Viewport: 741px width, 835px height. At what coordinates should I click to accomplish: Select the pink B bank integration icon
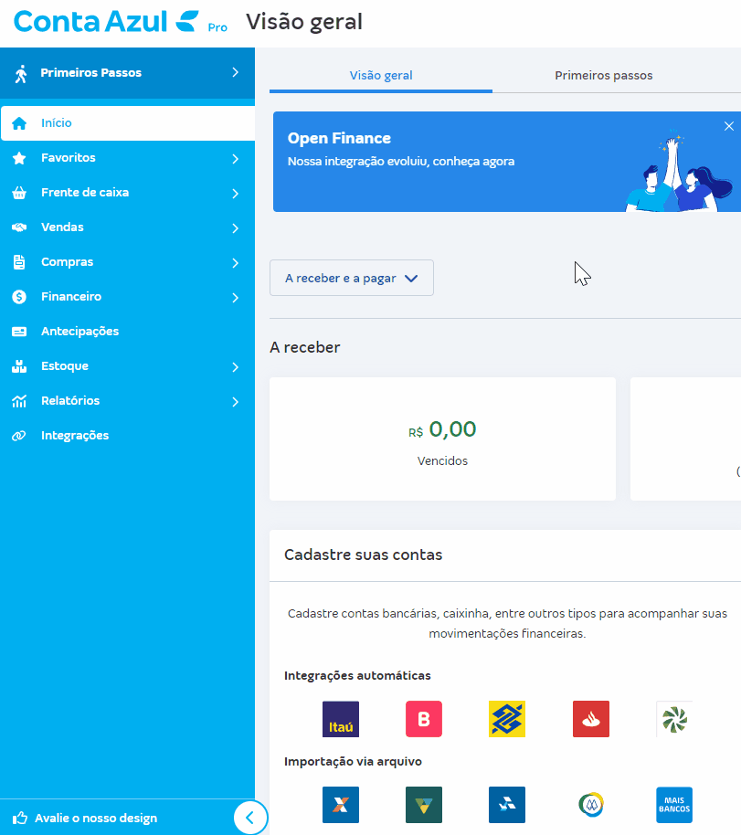pyautogui.click(x=424, y=719)
